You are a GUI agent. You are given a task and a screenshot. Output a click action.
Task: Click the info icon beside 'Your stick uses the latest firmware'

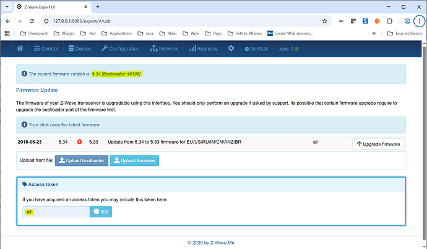tap(24, 124)
